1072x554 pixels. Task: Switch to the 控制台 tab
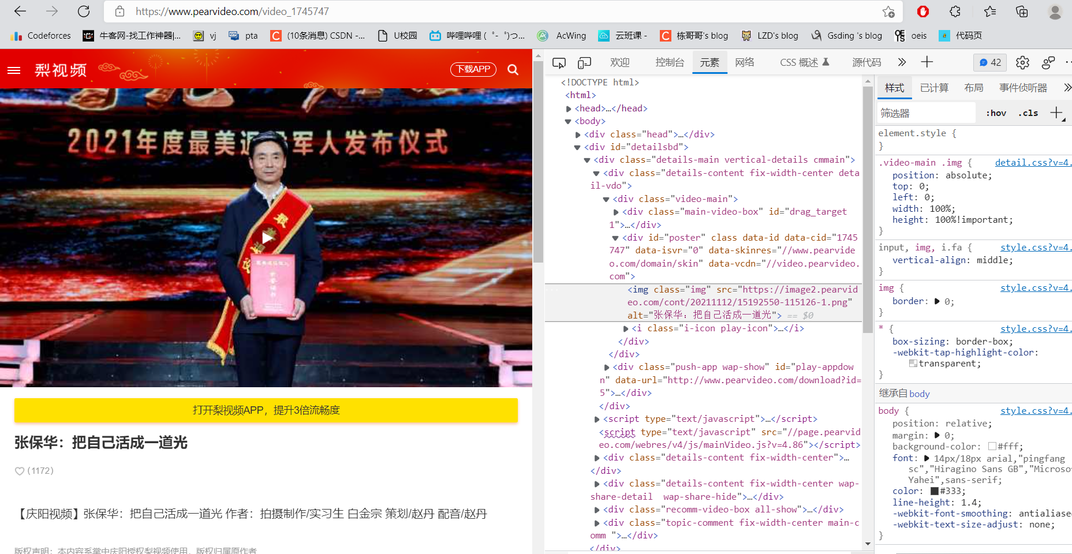[x=670, y=62]
